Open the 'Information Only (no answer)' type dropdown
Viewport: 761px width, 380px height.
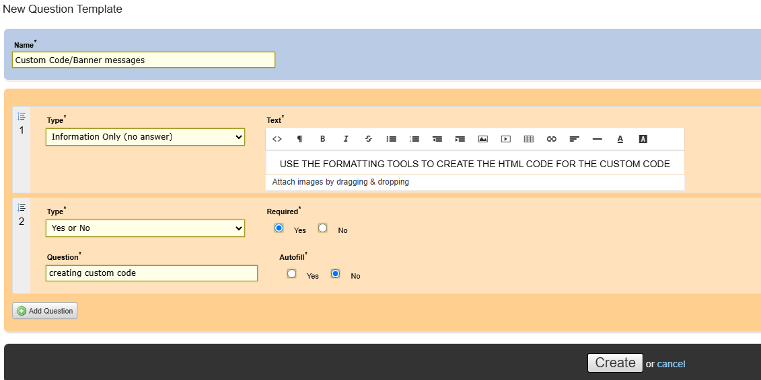point(145,137)
